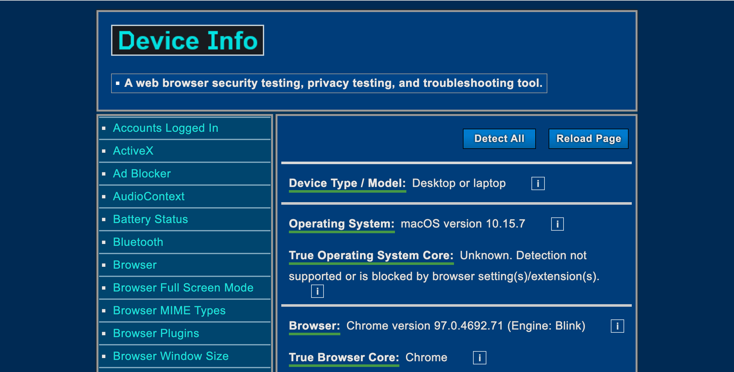The width and height of the screenshot is (734, 372).
Task: Open Browser Window Size link
Action: 170,356
